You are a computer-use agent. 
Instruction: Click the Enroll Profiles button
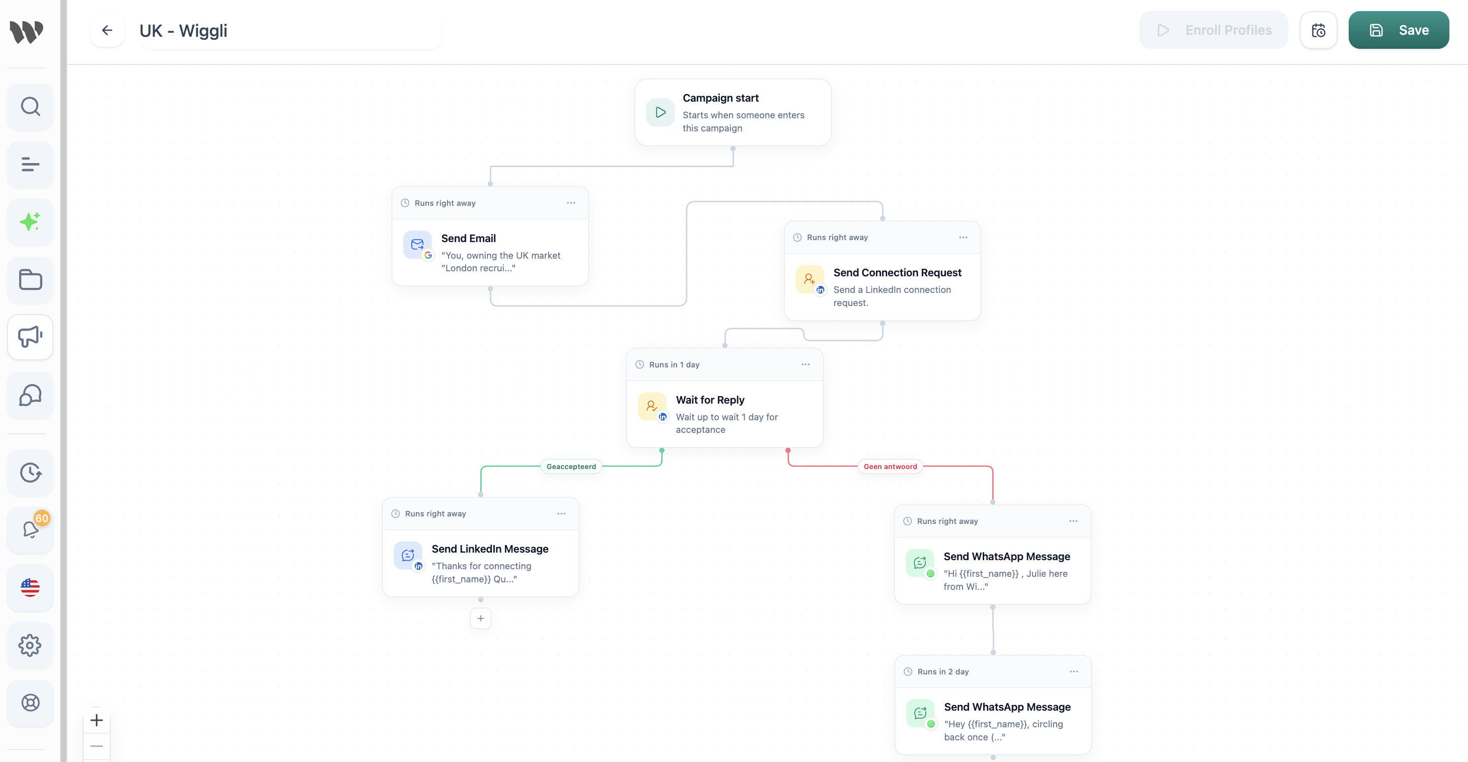click(x=1213, y=30)
